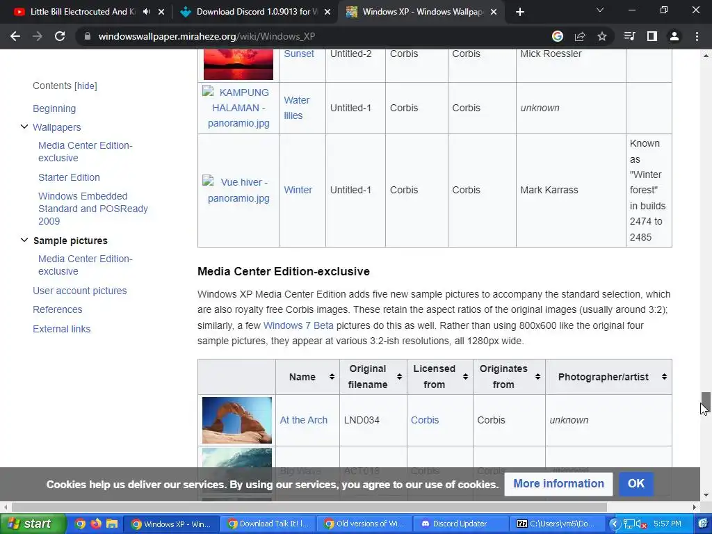Screen dimensions: 712x534
Task: Open Windows Embedded Standard and POSReady 2009 section
Action: 93,209
